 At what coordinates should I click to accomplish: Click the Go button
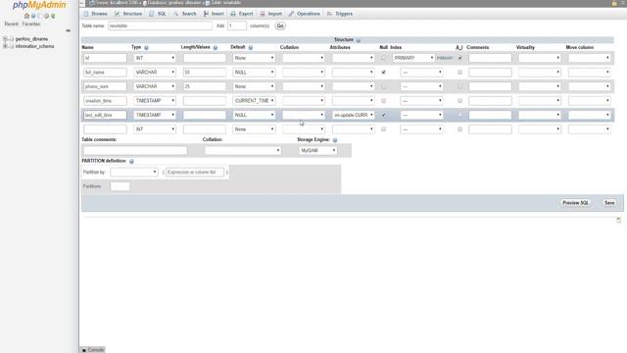(280, 26)
